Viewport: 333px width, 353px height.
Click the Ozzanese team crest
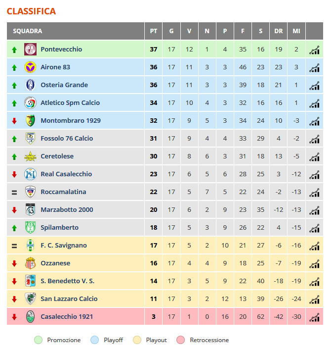30,263
